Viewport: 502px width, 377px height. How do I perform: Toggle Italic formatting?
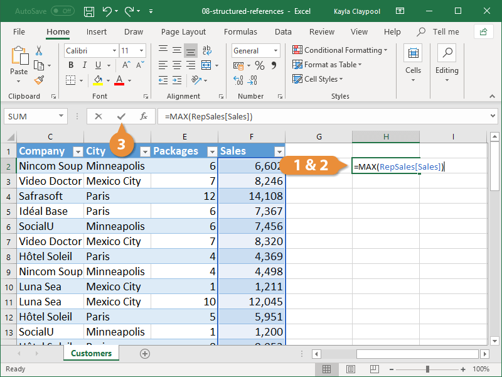(x=83, y=65)
